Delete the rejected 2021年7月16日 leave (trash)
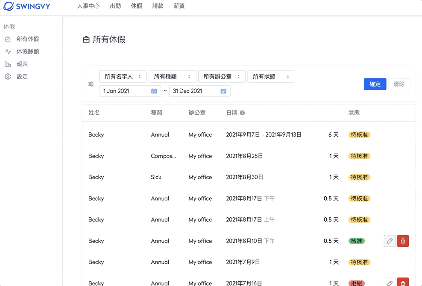Screen dimensions: 422x286 click(x=403, y=282)
